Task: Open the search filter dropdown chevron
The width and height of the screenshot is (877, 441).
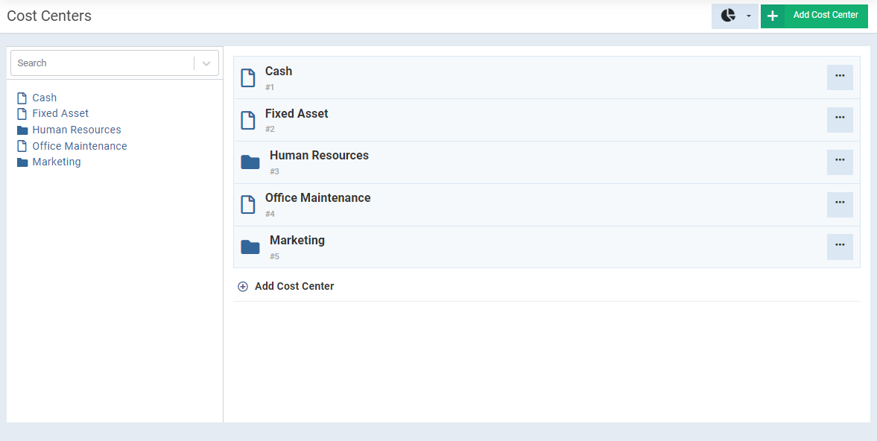Action: [x=206, y=63]
